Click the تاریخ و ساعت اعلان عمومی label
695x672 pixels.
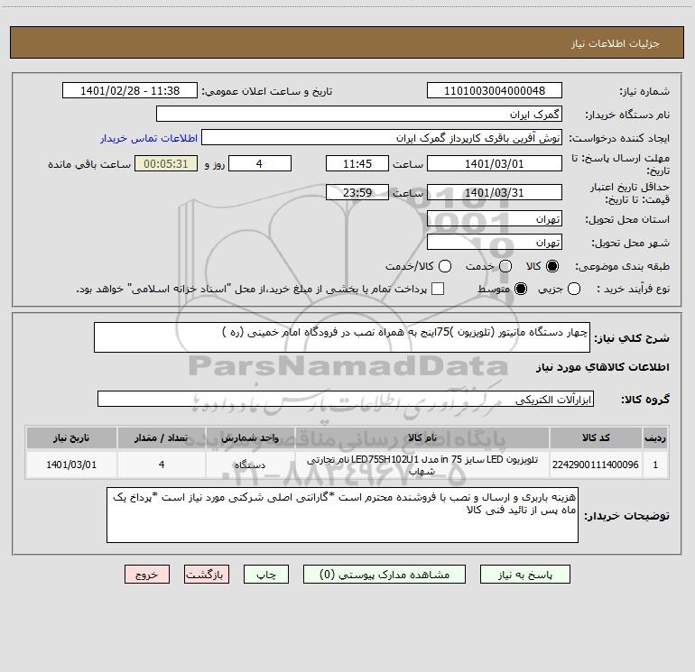tap(267, 92)
